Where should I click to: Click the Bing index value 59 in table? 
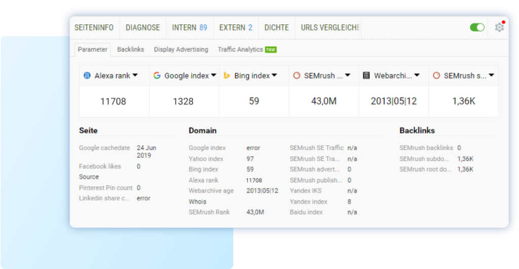pos(254,101)
